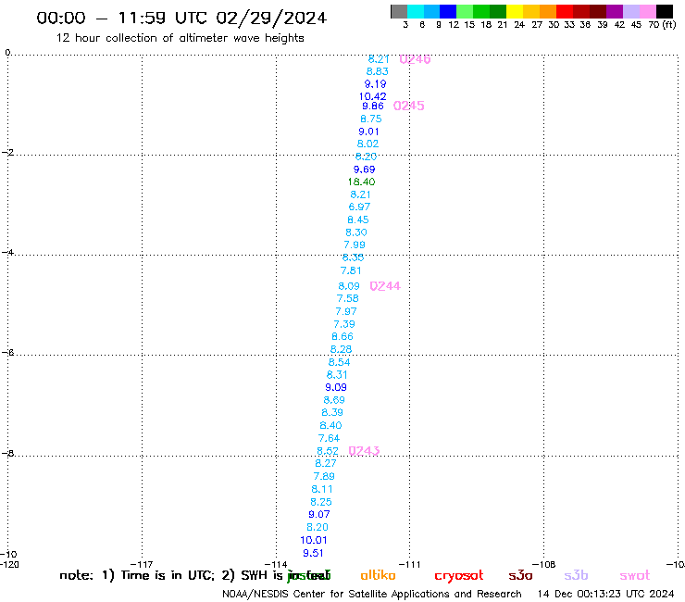This screenshot has height=602, width=685.
Task: Click the wave height value 8.45
Action: [358, 219]
